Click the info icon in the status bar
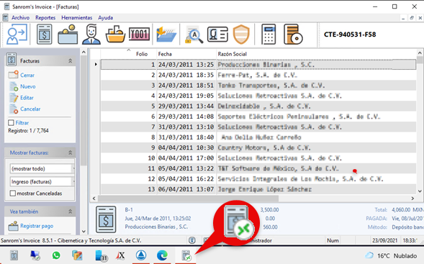The image size is (424, 264). pos(192,240)
